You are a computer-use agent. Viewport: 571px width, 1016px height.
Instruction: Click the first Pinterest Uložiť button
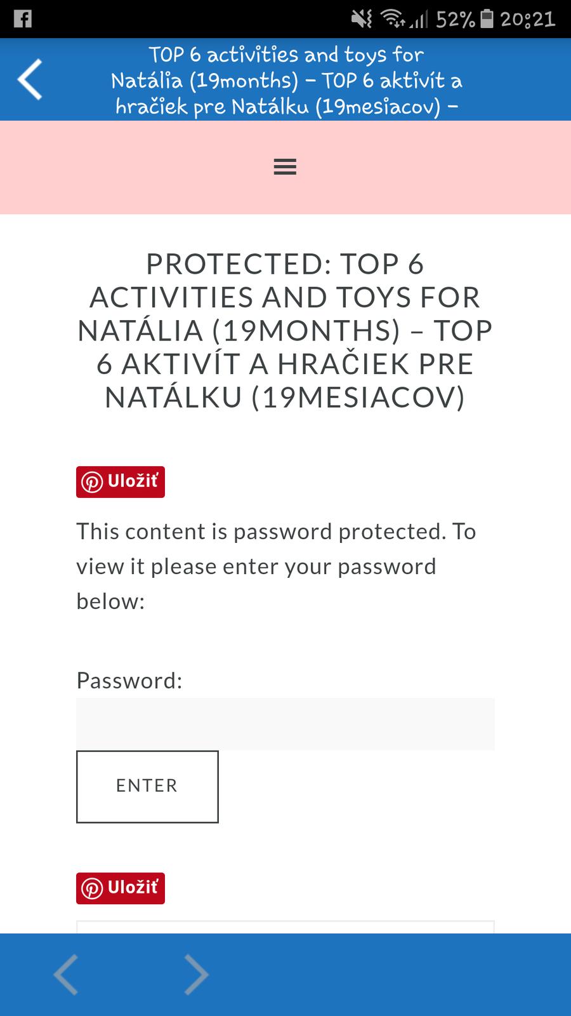coord(121,482)
